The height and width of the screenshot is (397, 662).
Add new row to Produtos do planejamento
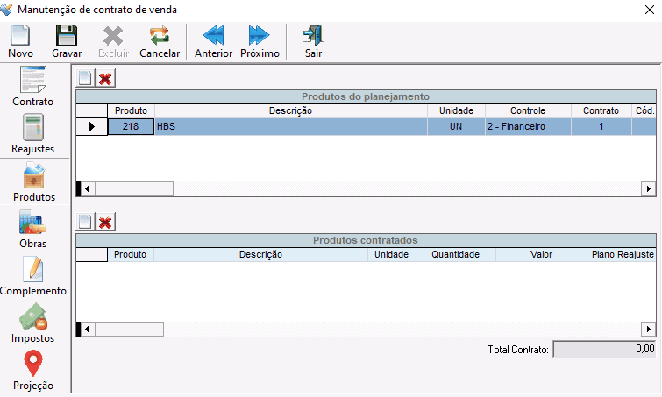click(85, 78)
